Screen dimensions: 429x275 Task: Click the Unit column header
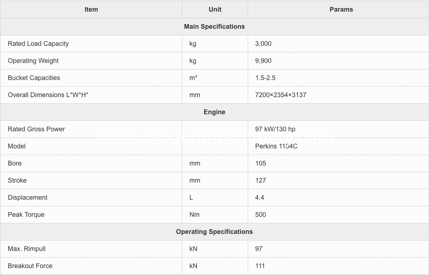point(215,9)
